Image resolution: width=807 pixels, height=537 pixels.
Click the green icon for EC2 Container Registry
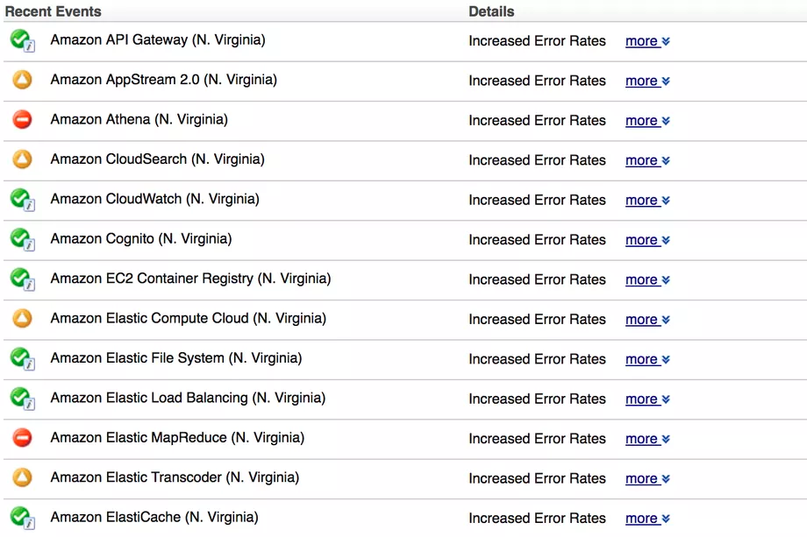point(21,279)
